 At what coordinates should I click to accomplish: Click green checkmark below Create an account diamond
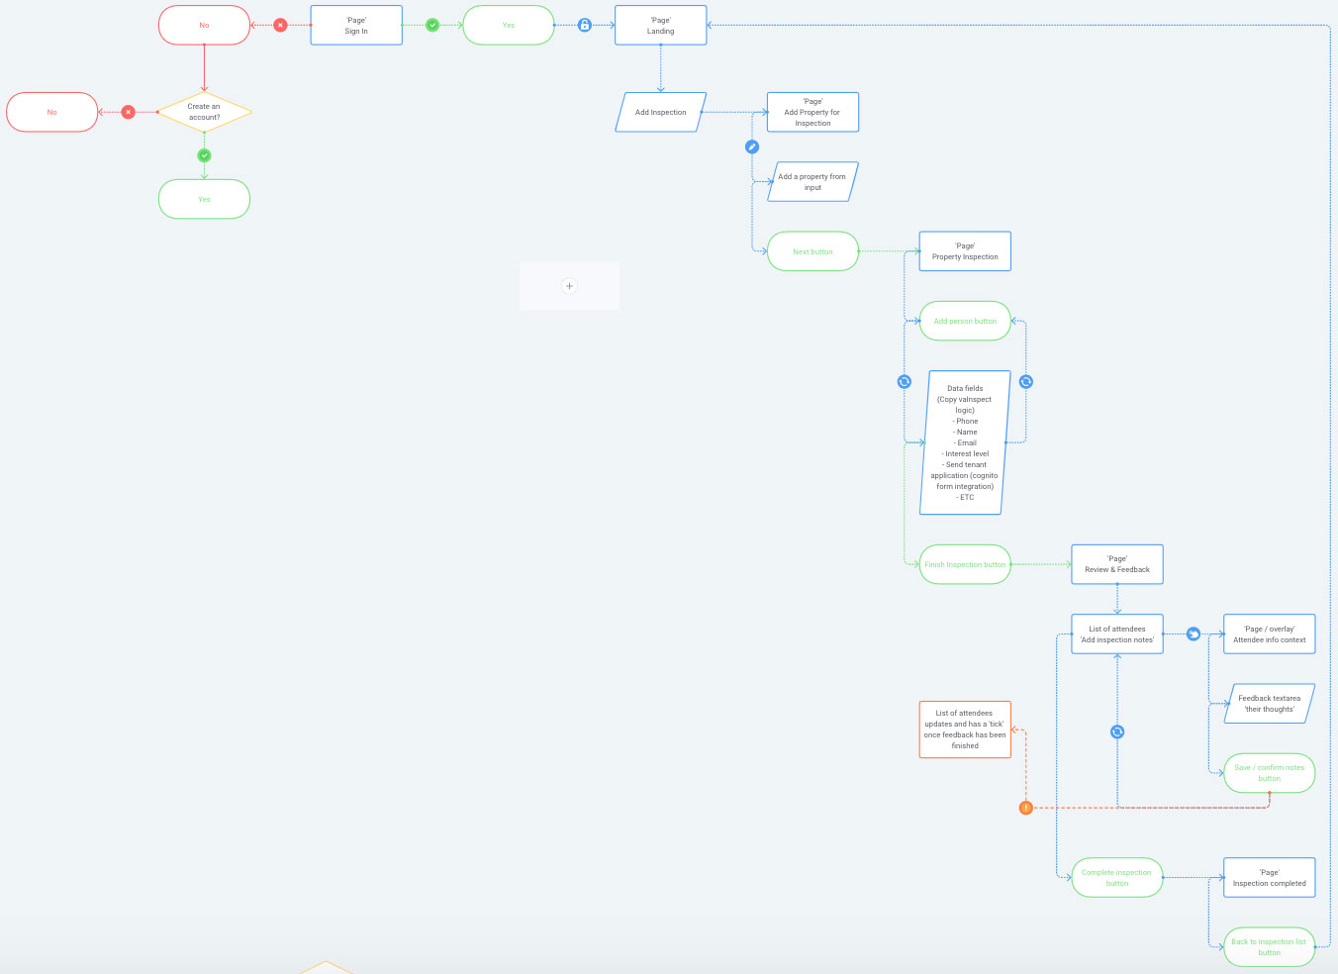[x=204, y=155]
